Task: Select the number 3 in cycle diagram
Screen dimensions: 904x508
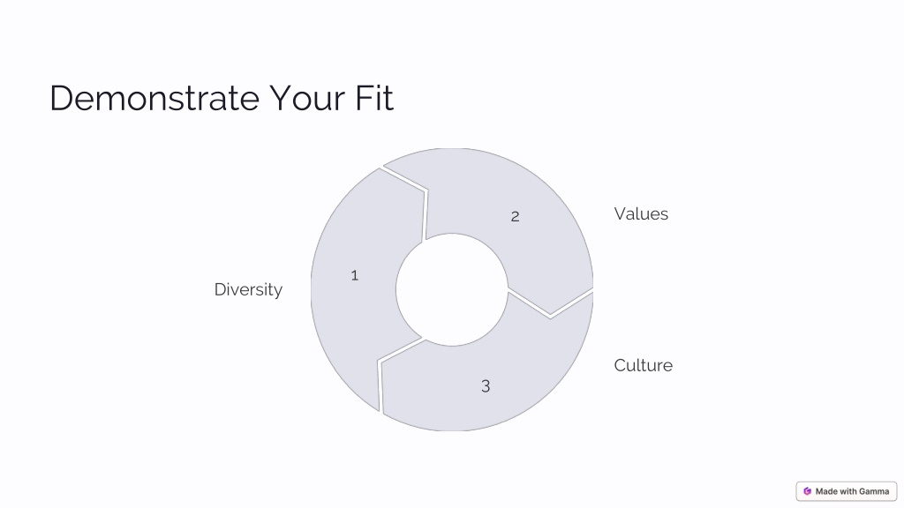Action: (x=486, y=386)
